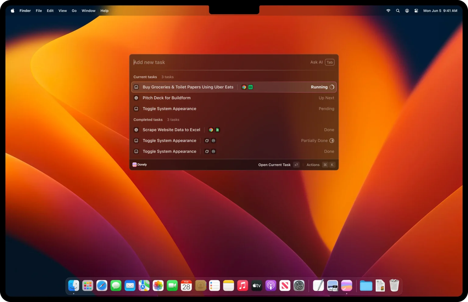Viewport: 468px width, 302px height.
Task: Click the Running spinner indicator
Action: (x=332, y=87)
